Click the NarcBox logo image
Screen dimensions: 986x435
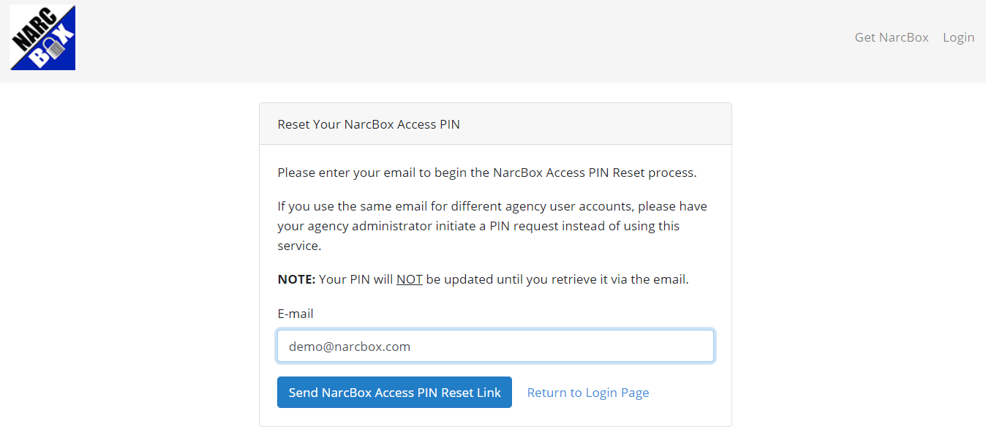point(42,37)
